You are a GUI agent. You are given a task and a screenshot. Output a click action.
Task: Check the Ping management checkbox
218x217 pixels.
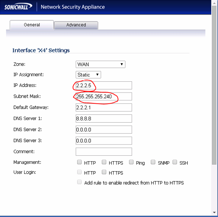(131, 162)
